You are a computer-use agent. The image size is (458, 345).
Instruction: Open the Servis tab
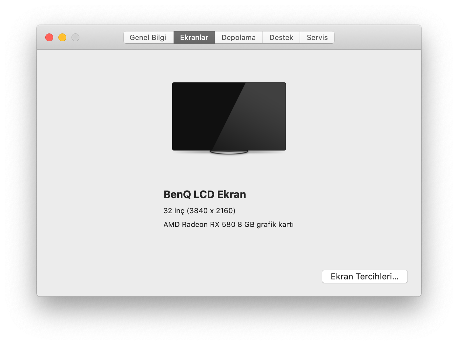coord(317,37)
